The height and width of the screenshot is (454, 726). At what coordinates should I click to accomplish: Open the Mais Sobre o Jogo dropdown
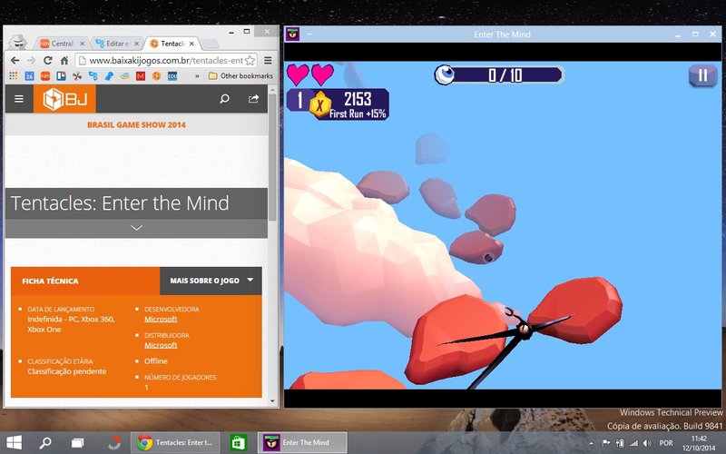click(211, 281)
